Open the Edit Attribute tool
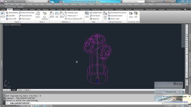The width and height of the screenshot is (191, 107). (x=45, y=15)
